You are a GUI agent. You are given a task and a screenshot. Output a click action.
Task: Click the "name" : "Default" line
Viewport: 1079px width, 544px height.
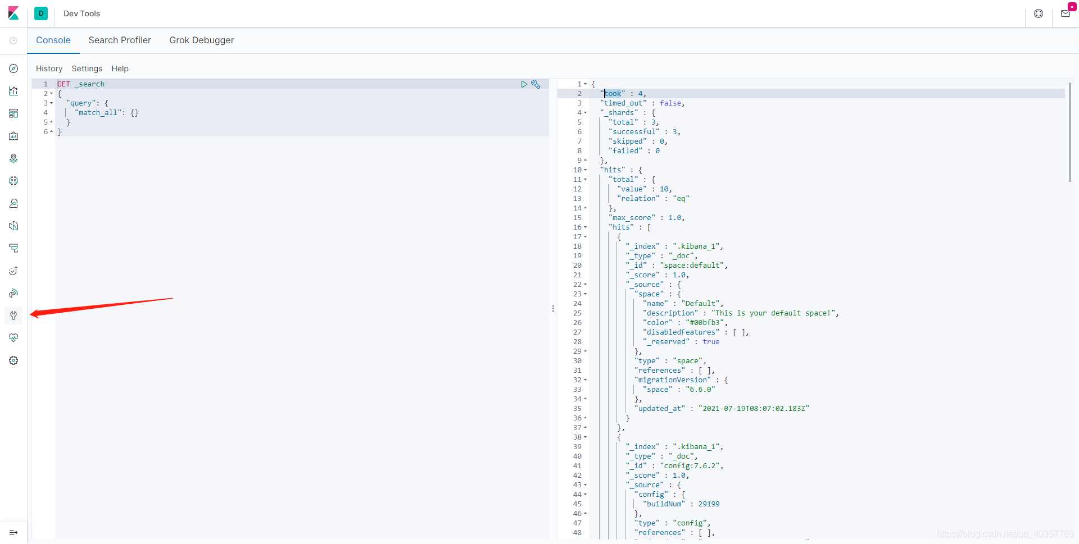click(683, 304)
